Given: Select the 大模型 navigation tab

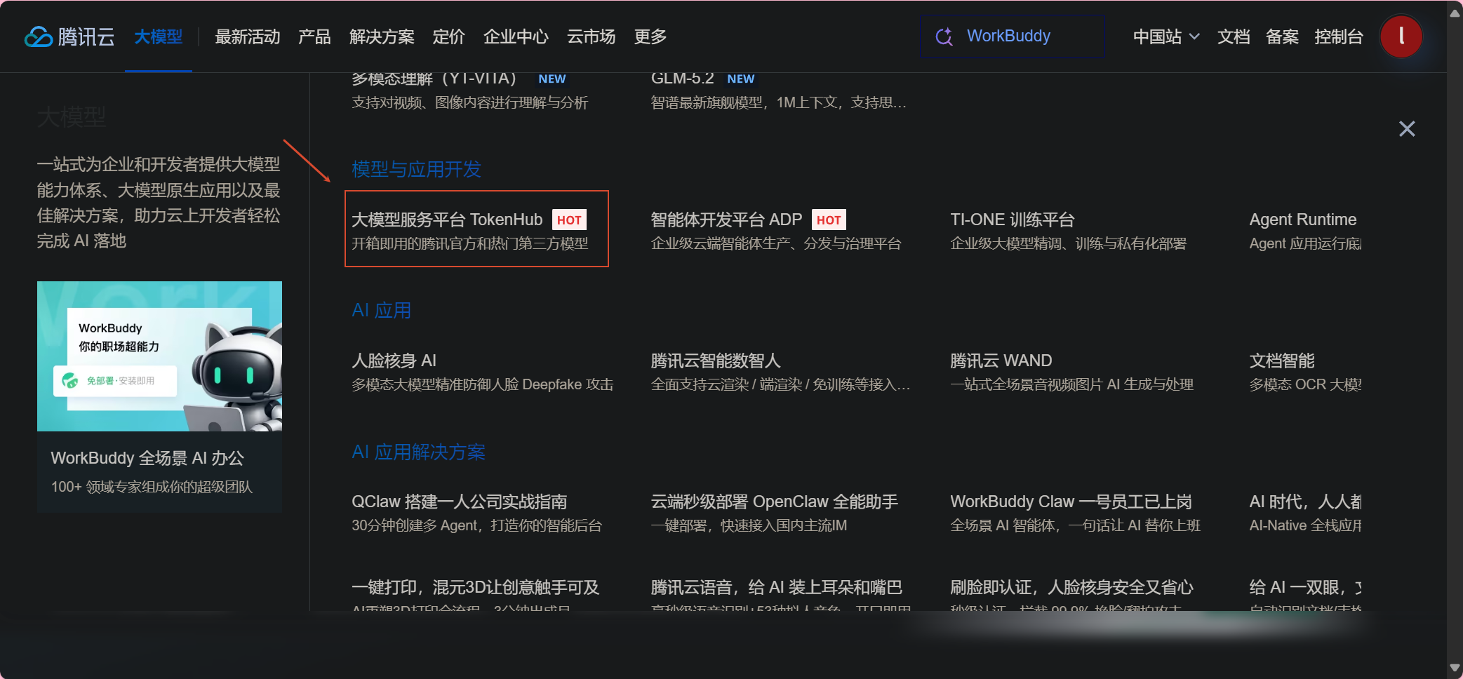Looking at the screenshot, I should tap(159, 36).
